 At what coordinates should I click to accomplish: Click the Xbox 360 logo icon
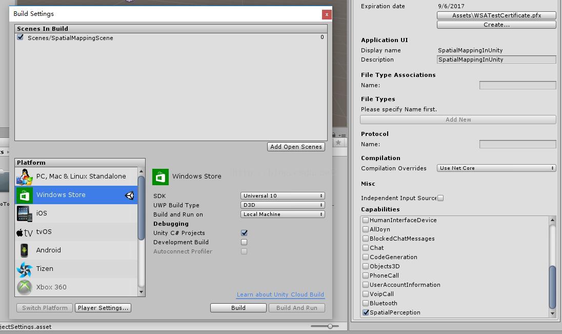coord(25,287)
